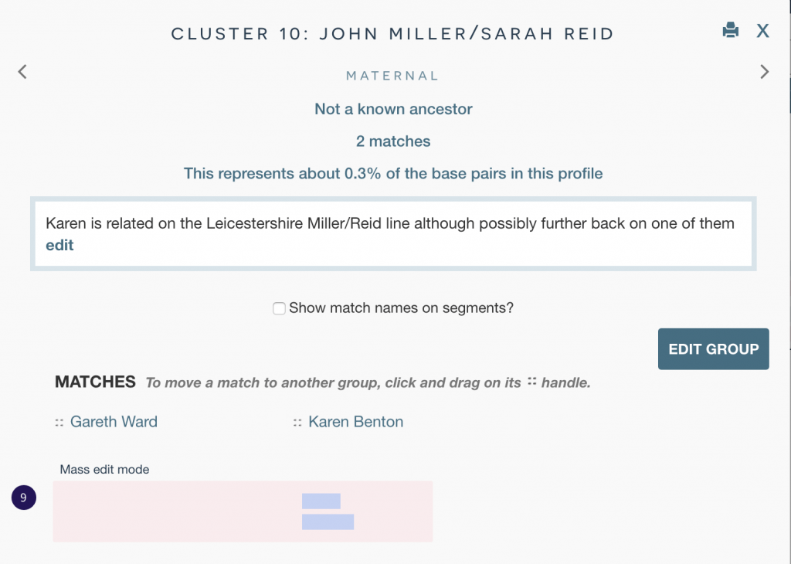The width and height of the screenshot is (791, 564).
Task: Click the print icon
Action: (x=730, y=31)
